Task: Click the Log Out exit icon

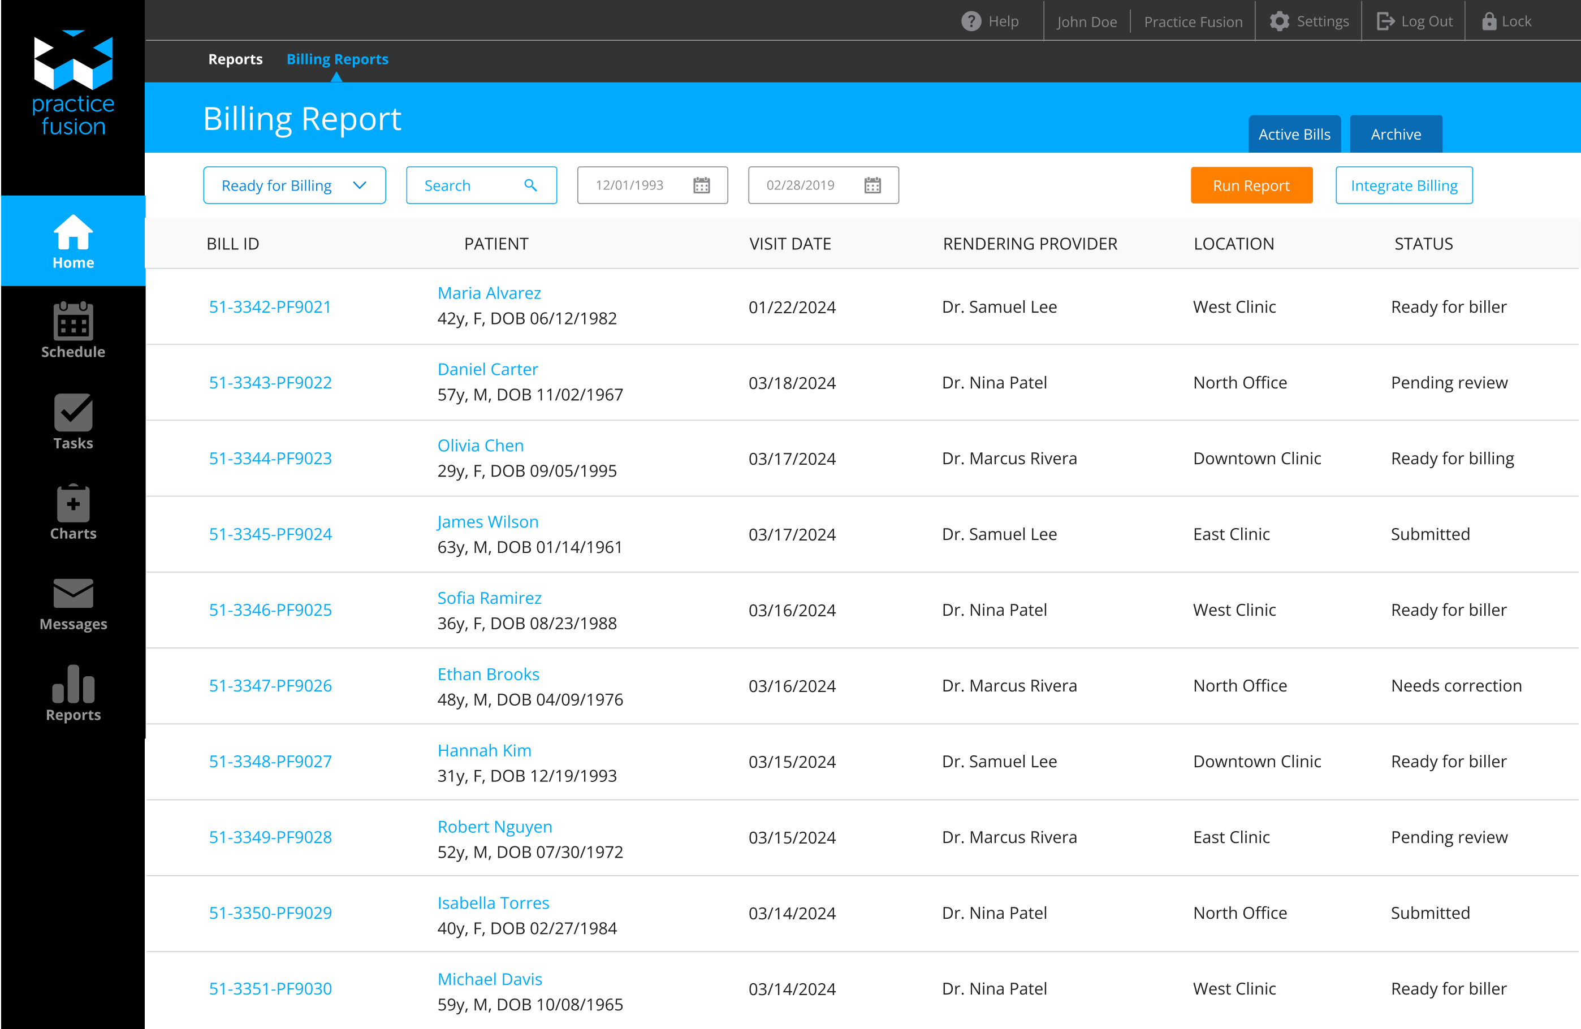Action: pos(1385,21)
